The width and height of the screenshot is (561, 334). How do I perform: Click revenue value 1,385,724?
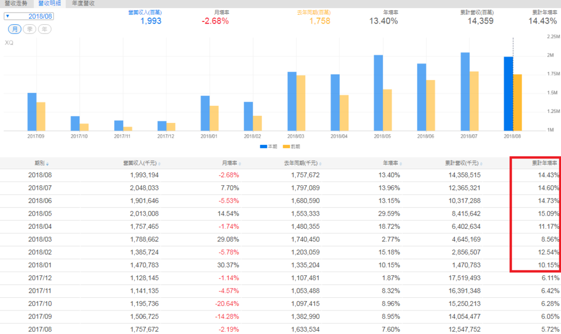(144, 252)
